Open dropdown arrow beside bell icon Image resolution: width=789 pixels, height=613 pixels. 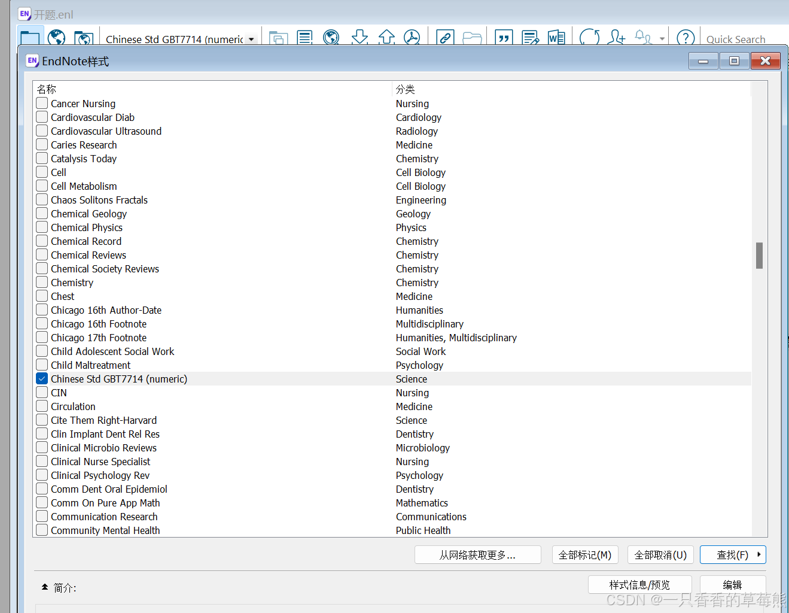662,39
